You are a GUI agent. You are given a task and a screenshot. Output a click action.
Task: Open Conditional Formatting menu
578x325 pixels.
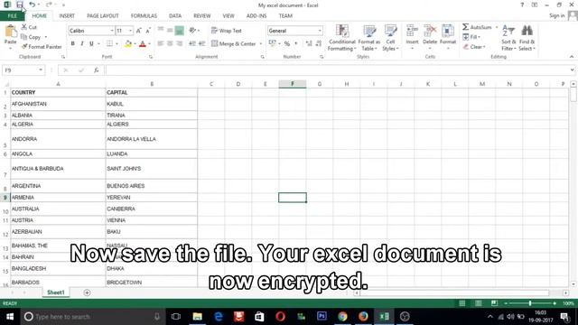[342, 38]
